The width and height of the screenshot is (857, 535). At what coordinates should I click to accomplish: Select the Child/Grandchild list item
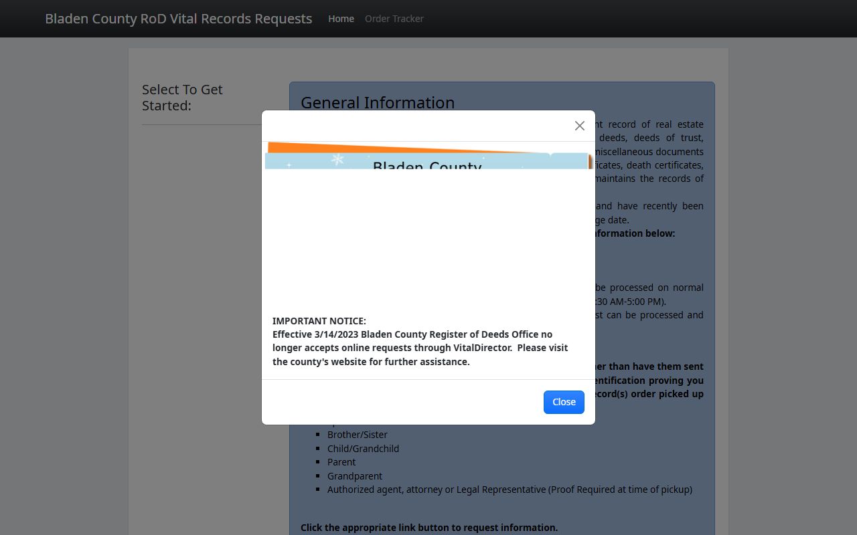pos(363,449)
